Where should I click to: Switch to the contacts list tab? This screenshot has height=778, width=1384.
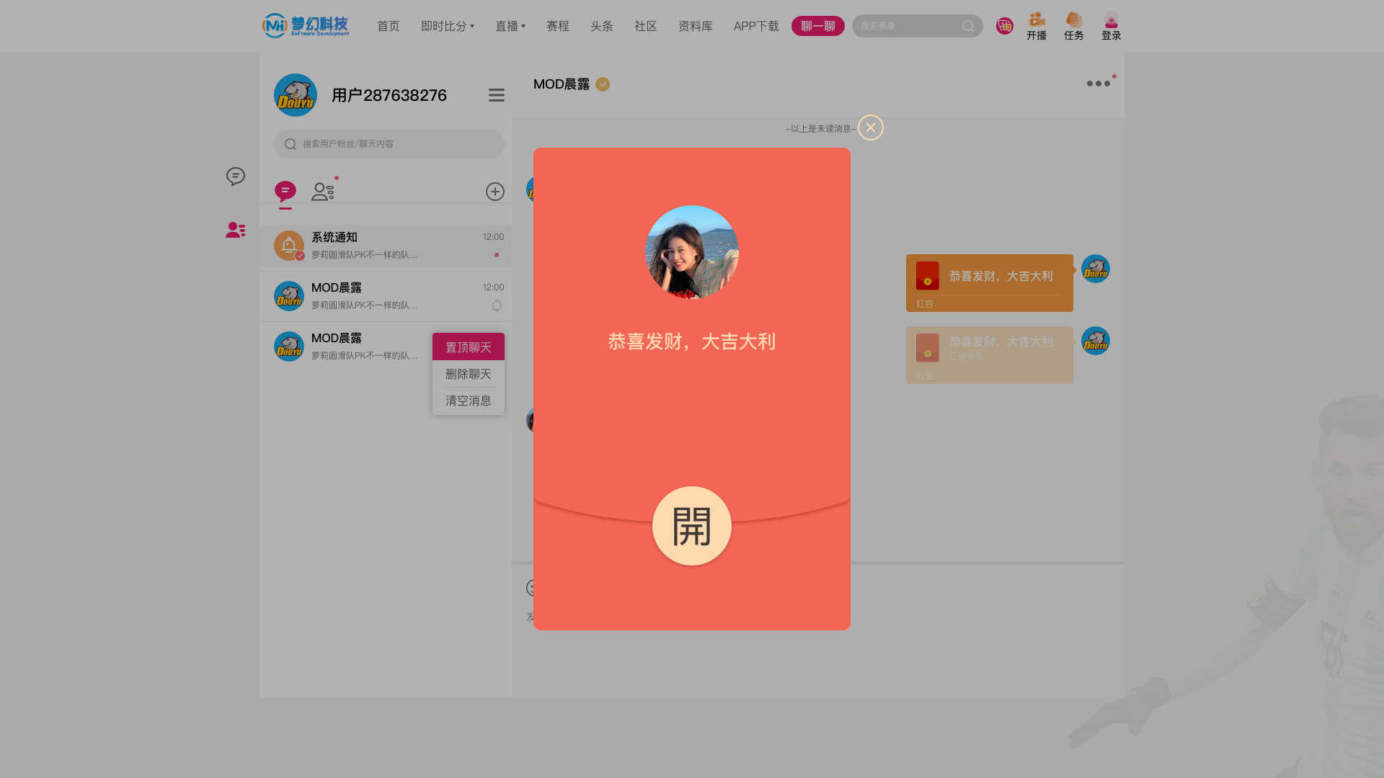tap(323, 192)
